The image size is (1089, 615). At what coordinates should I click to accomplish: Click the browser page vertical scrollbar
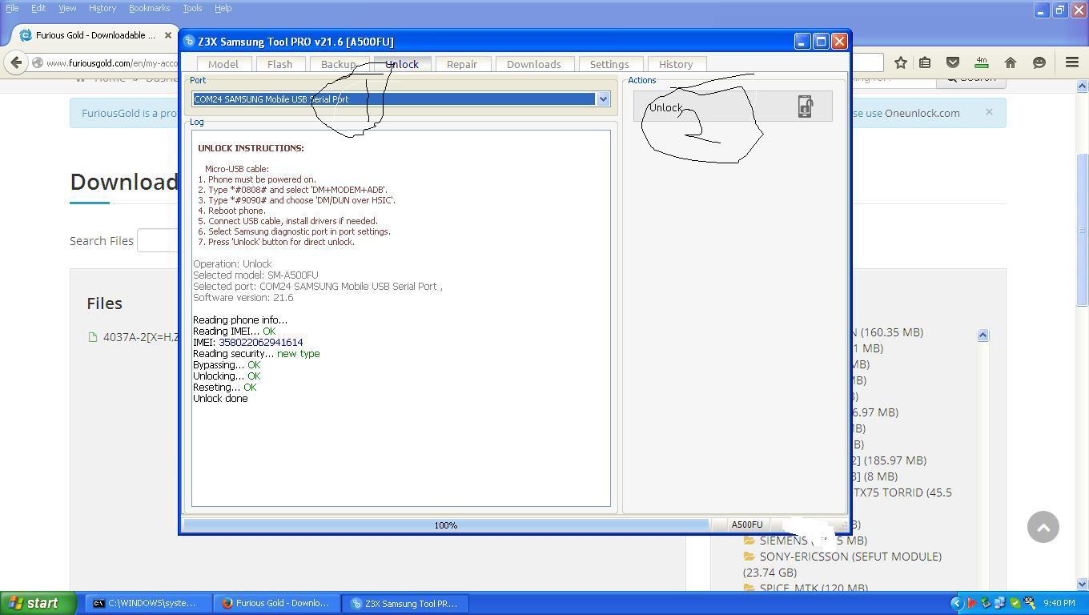1083,228
